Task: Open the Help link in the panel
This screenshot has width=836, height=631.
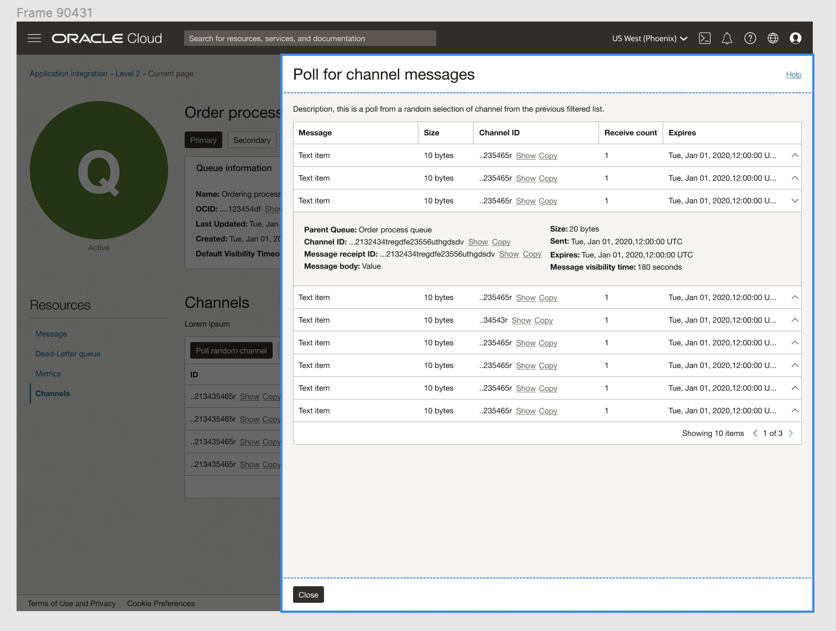Action: 793,74
